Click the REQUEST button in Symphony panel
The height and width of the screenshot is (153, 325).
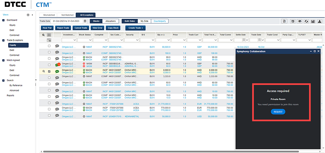click(278, 112)
